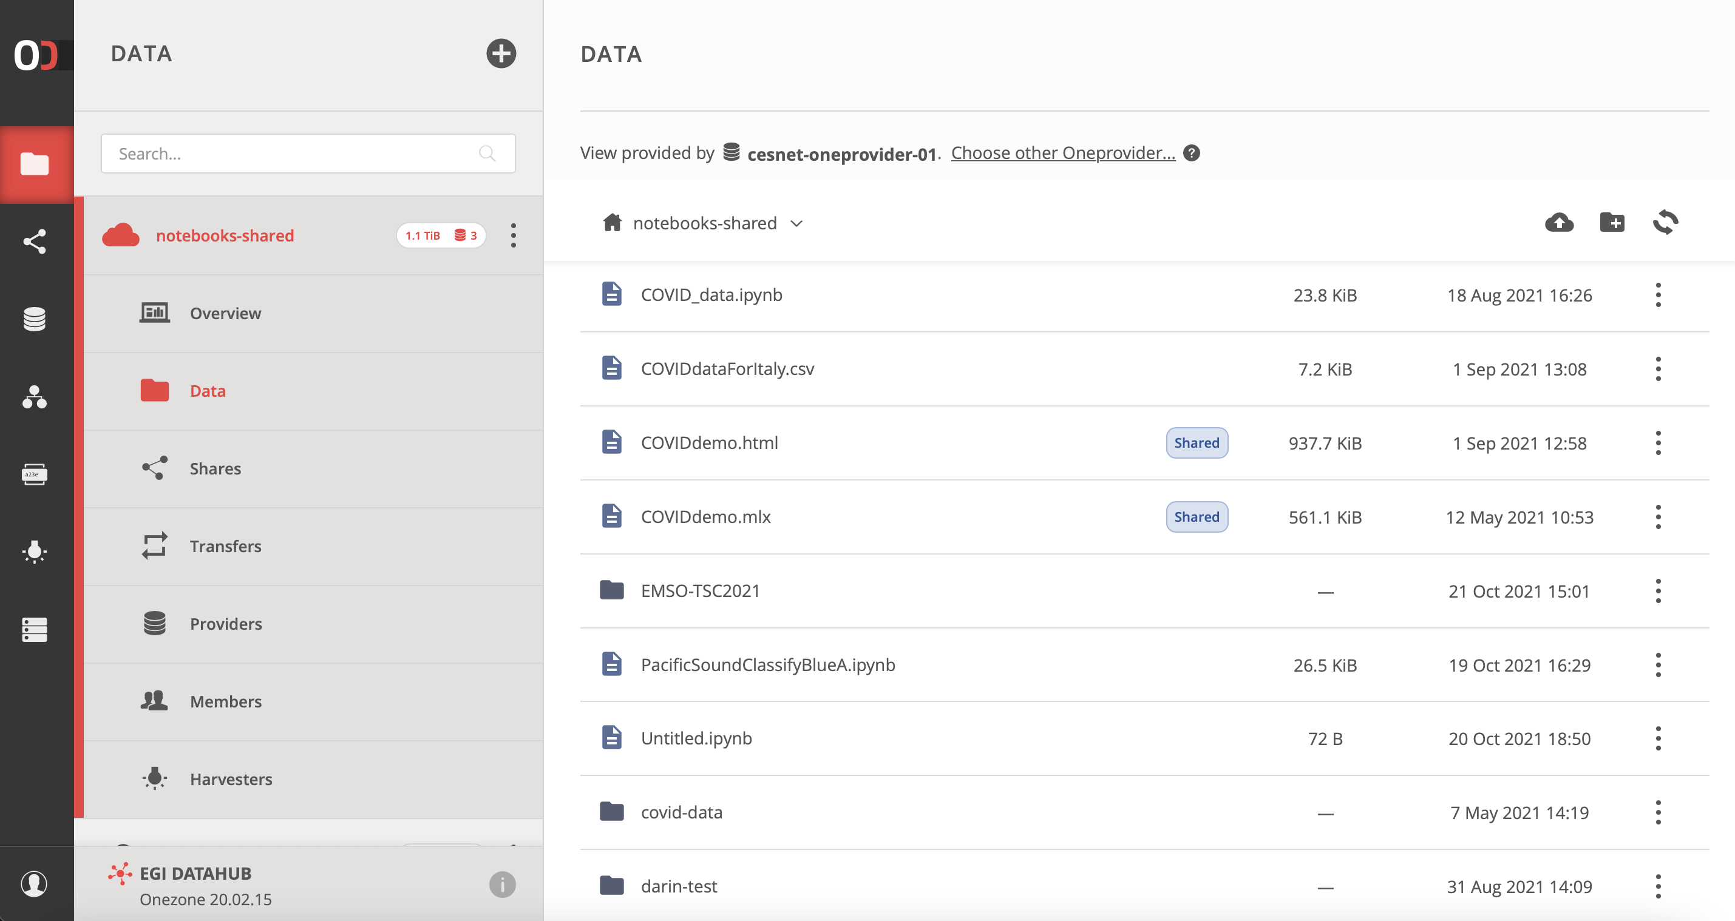This screenshot has width=1735, height=921.
Task: Open the Transfers section
Action: coord(226,546)
